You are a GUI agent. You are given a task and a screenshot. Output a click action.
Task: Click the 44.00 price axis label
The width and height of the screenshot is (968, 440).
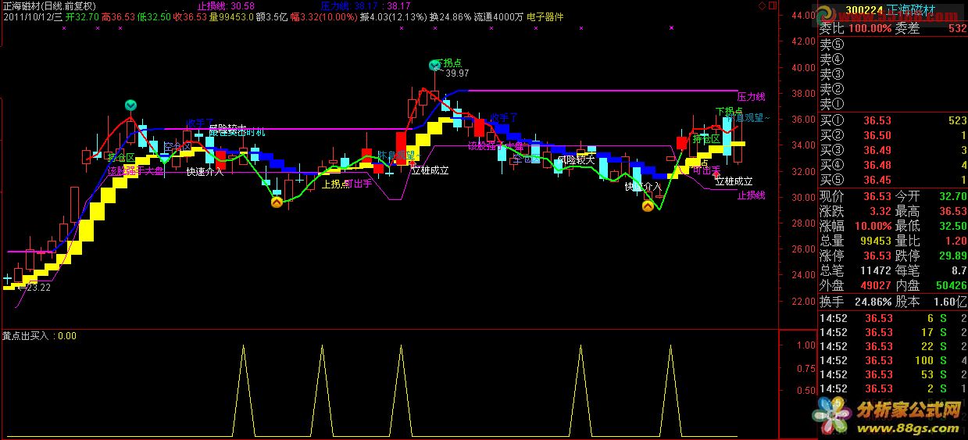[x=803, y=16]
